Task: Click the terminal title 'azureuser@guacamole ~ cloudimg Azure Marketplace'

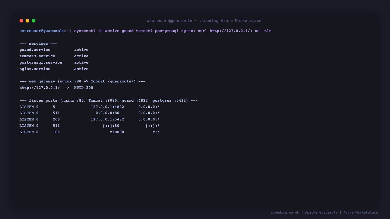Action: point(204,21)
